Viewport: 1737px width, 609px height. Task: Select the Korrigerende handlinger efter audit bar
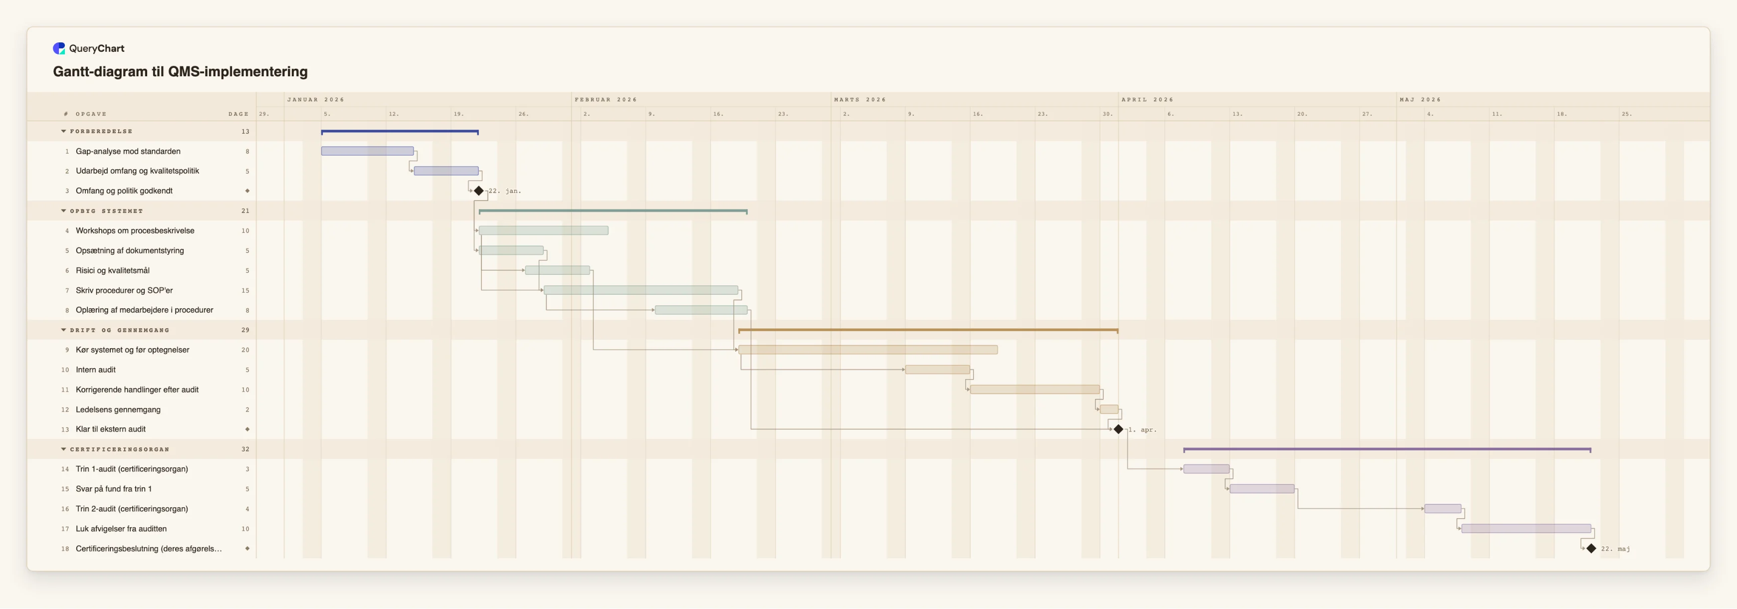[1035, 389]
